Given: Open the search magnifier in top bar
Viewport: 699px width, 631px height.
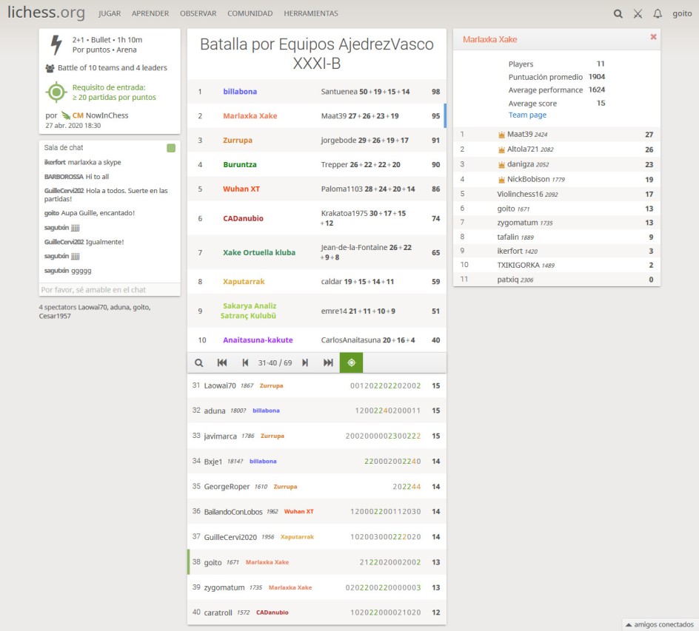Looking at the screenshot, I should point(618,13).
